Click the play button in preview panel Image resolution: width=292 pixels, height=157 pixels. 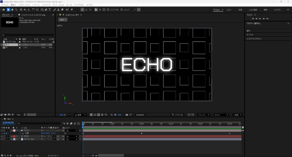point(260,19)
